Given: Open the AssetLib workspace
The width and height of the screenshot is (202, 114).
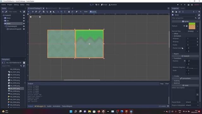Looking at the screenshot, I should 113,5.
